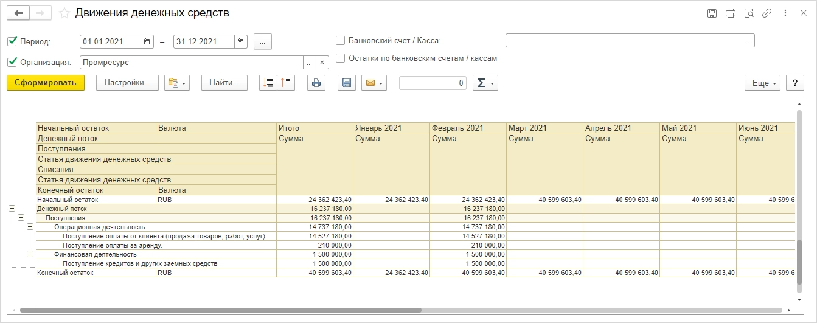This screenshot has height=323, width=817.
Task: Open the Еще menu
Action: click(x=763, y=83)
